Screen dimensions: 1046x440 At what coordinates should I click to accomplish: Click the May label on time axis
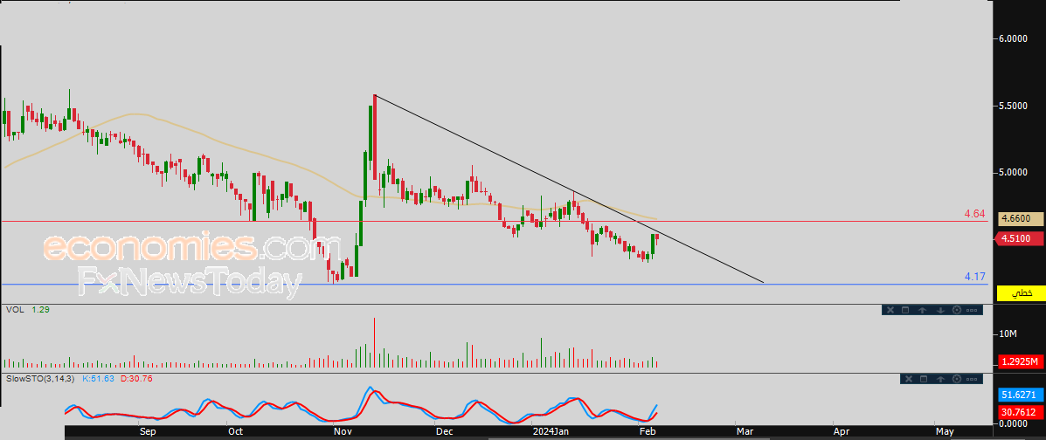tap(944, 432)
